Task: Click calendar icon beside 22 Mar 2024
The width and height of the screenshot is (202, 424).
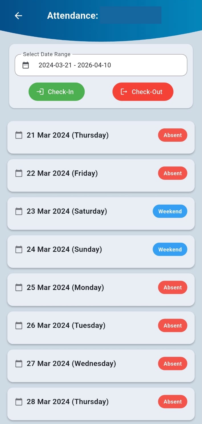Action: (19, 173)
